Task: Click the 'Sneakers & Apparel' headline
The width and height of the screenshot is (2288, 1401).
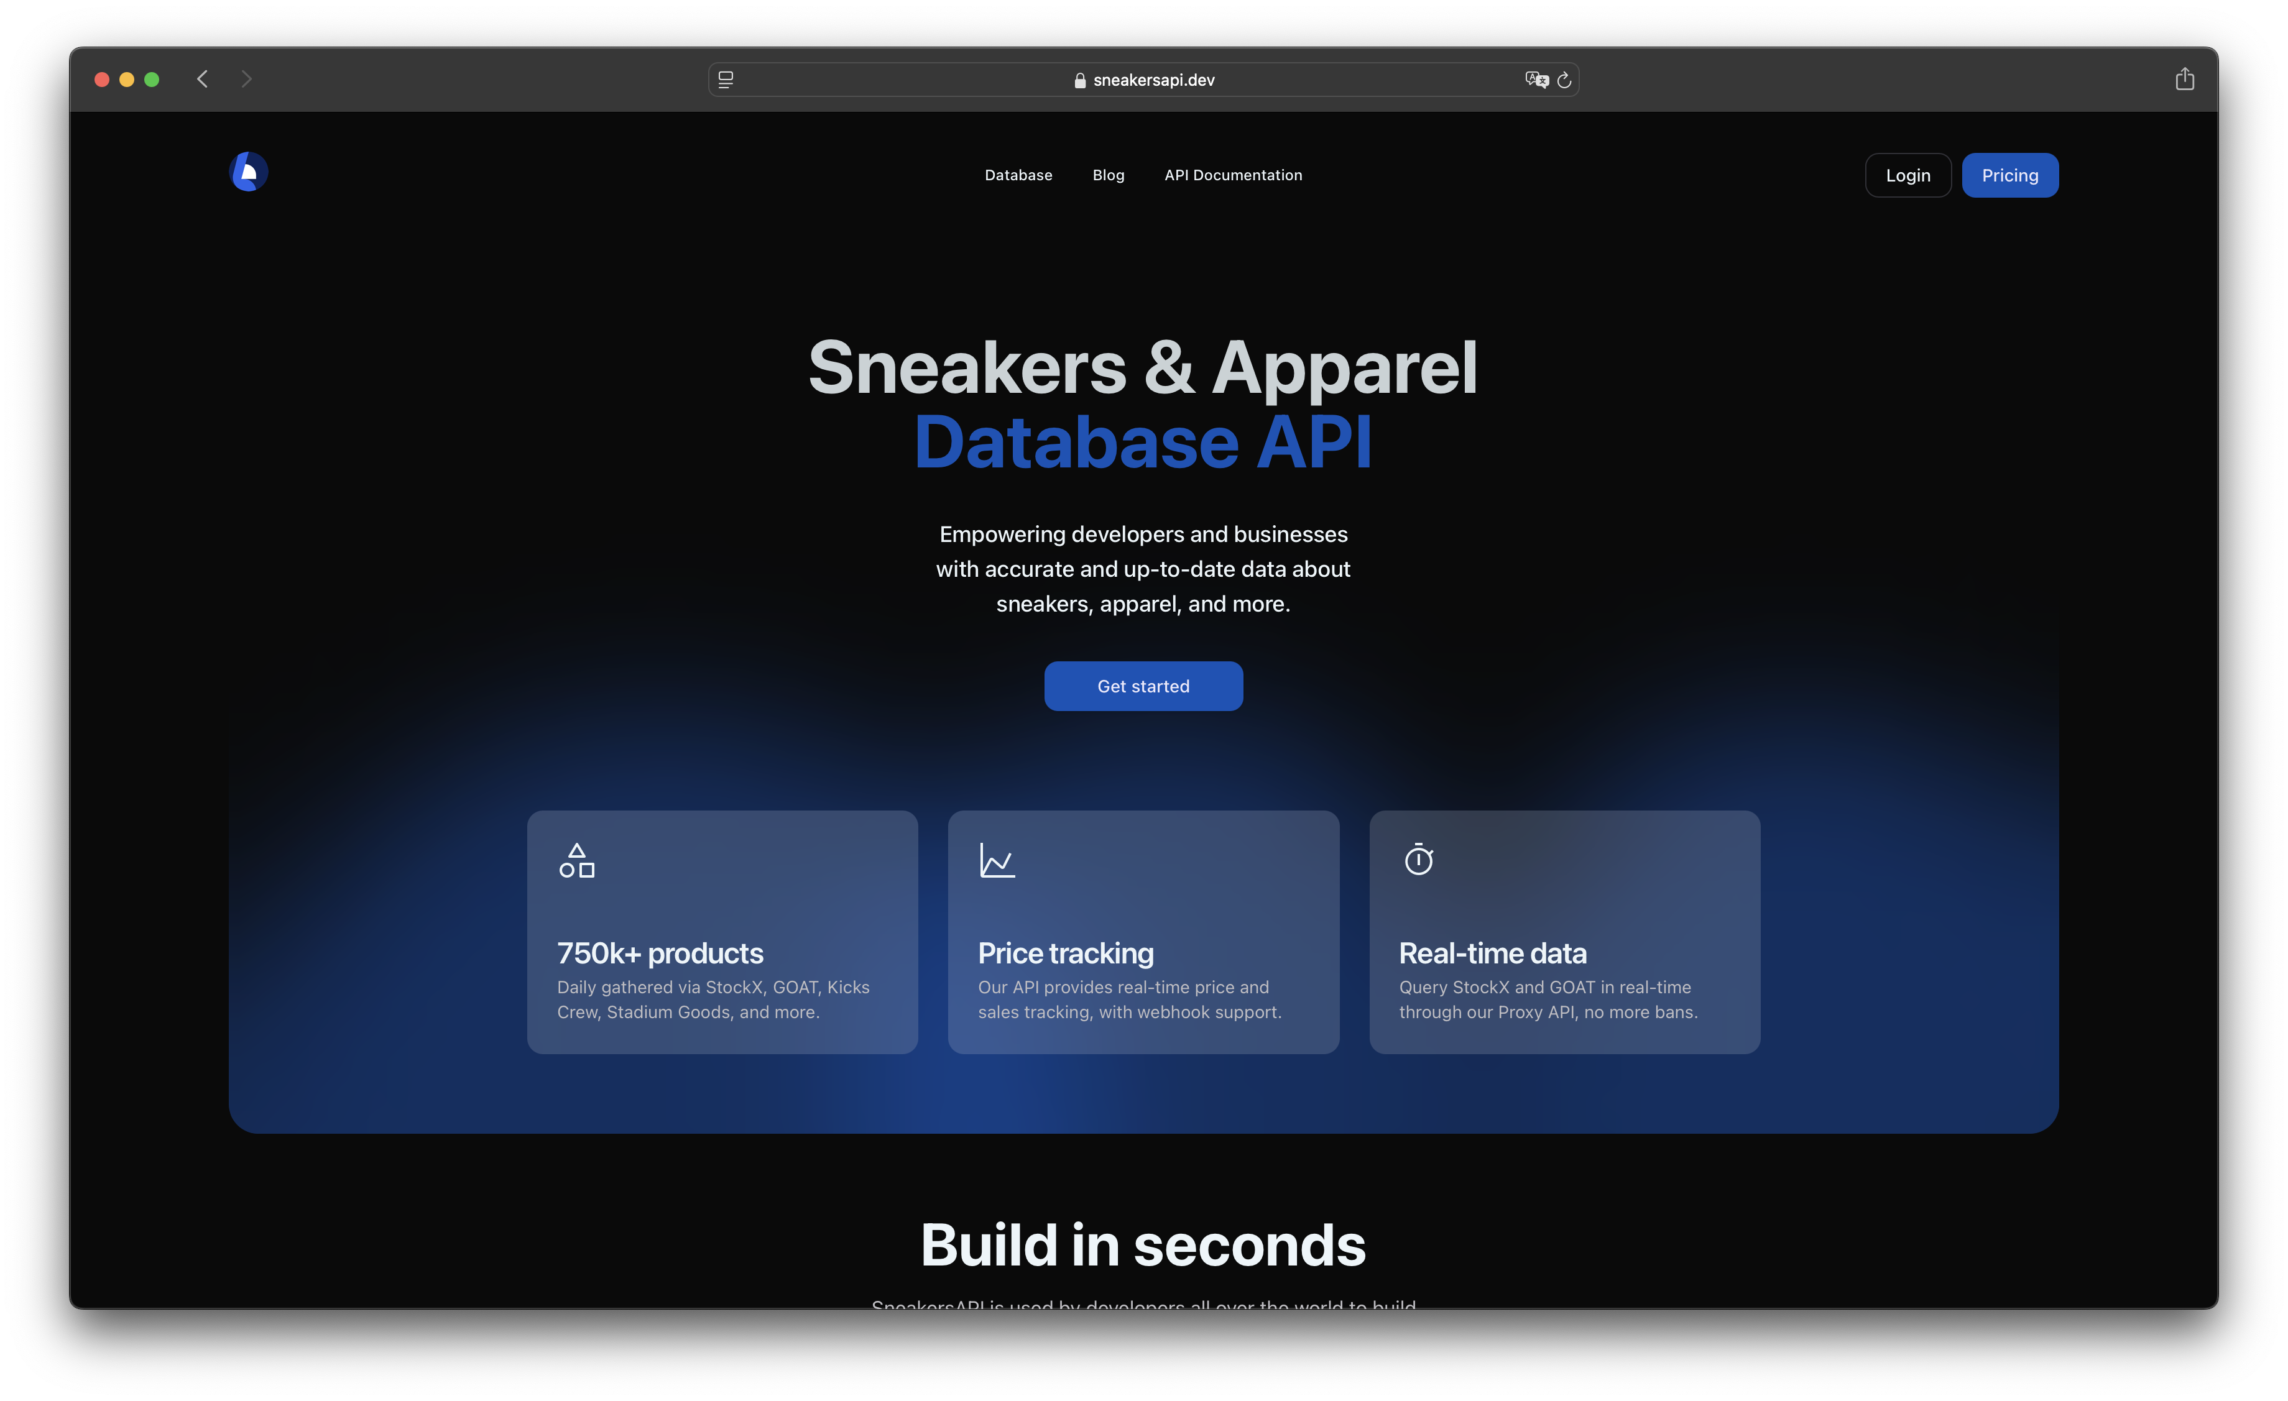Action: pyautogui.click(x=1143, y=368)
